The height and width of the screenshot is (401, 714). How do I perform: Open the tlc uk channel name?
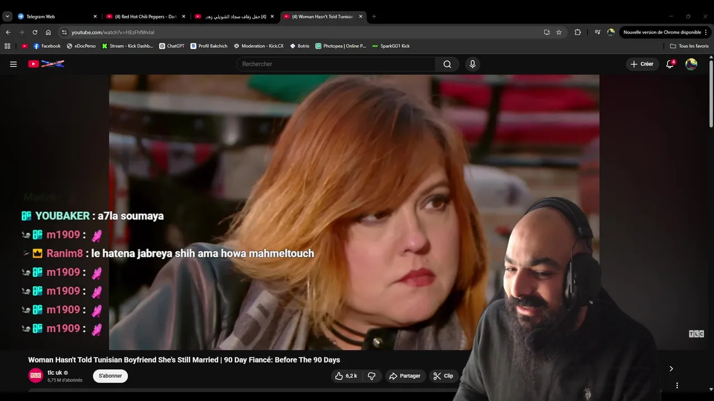coord(55,373)
